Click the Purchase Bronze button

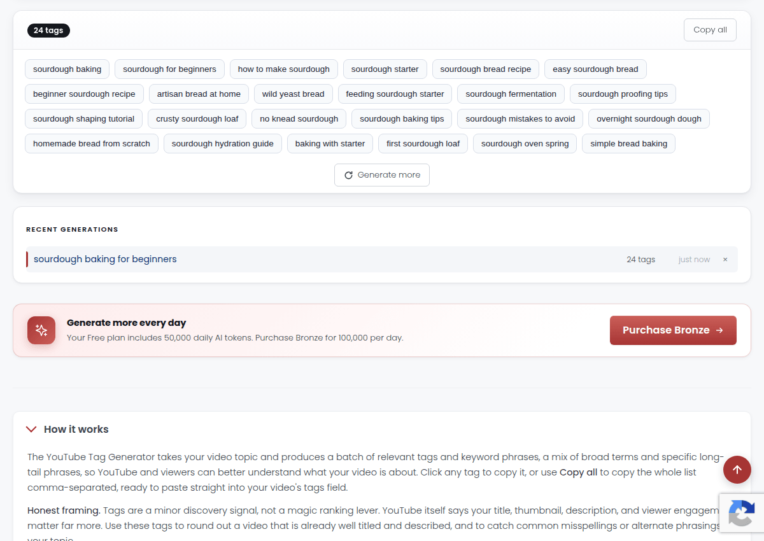coord(673,330)
